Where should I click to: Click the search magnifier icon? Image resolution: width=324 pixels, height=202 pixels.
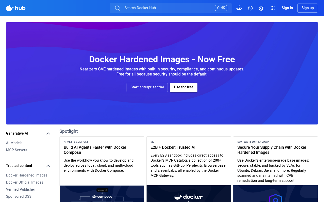(x=117, y=8)
